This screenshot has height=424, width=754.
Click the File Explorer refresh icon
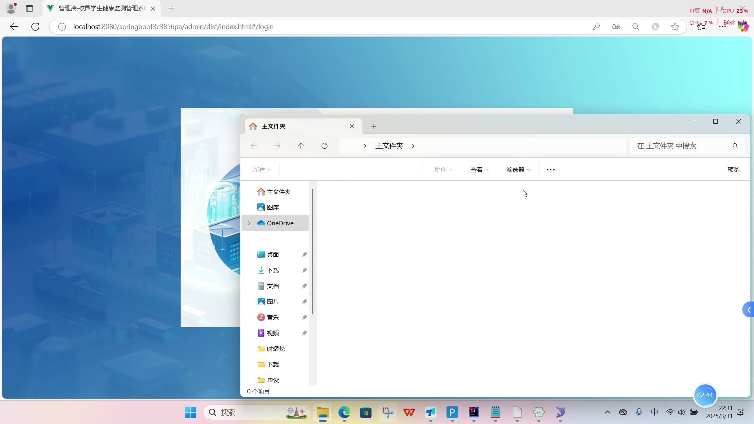tap(324, 146)
